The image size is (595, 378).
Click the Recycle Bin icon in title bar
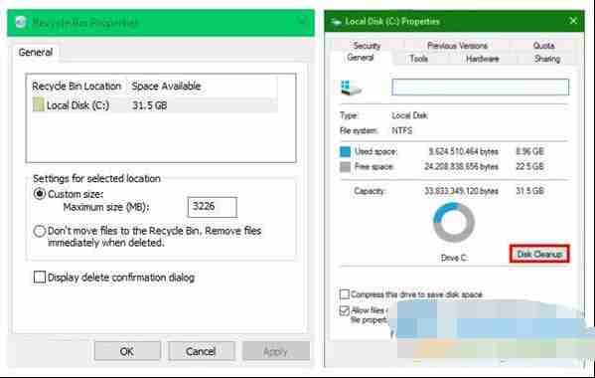[x=21, y=23]
